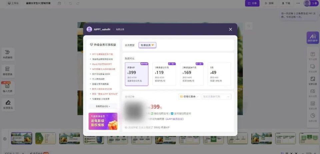This screenshot has height=154, width=320.
Task: Click 查看权益对比 button
Action: tap(103, 106)
